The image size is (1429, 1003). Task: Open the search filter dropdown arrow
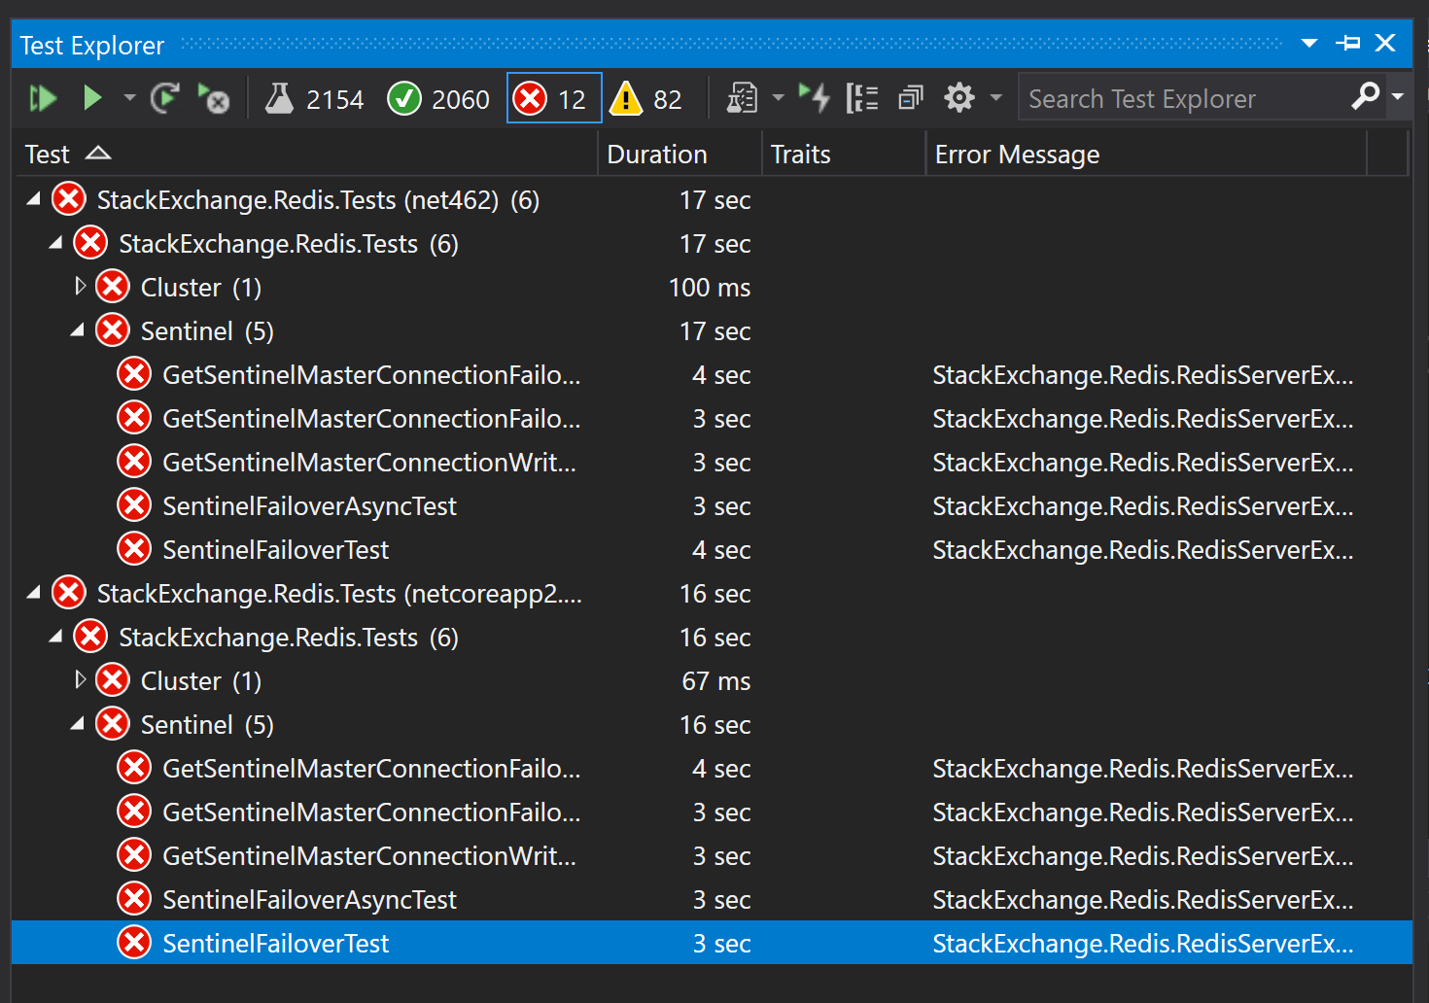(x=1398, y=97)
